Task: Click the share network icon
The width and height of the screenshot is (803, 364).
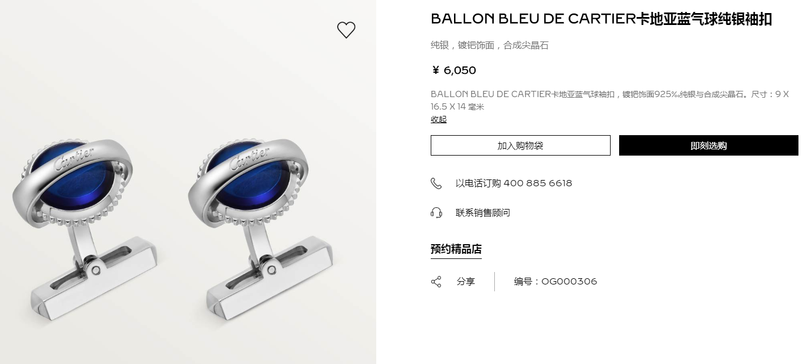Action: point(436,282)
